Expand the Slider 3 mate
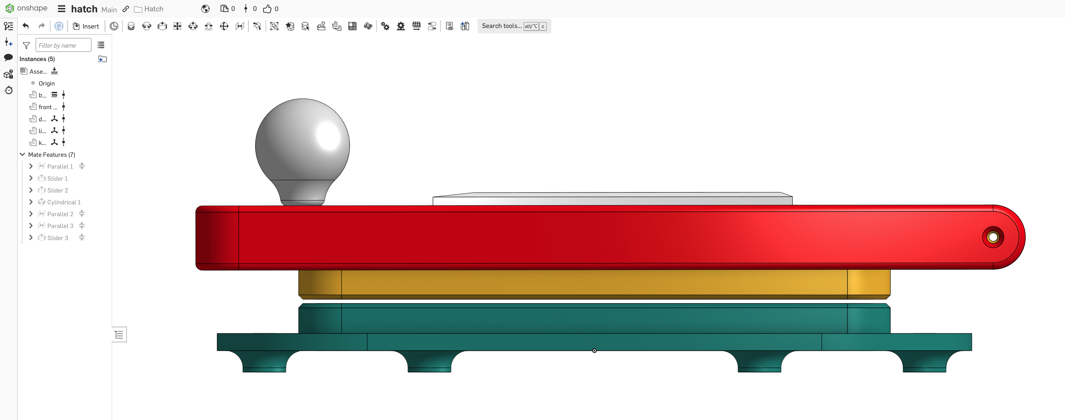Screen dimensions: 1065x420 31,237
